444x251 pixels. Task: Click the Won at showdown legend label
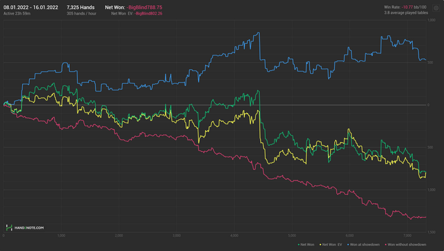click(365, 245)
